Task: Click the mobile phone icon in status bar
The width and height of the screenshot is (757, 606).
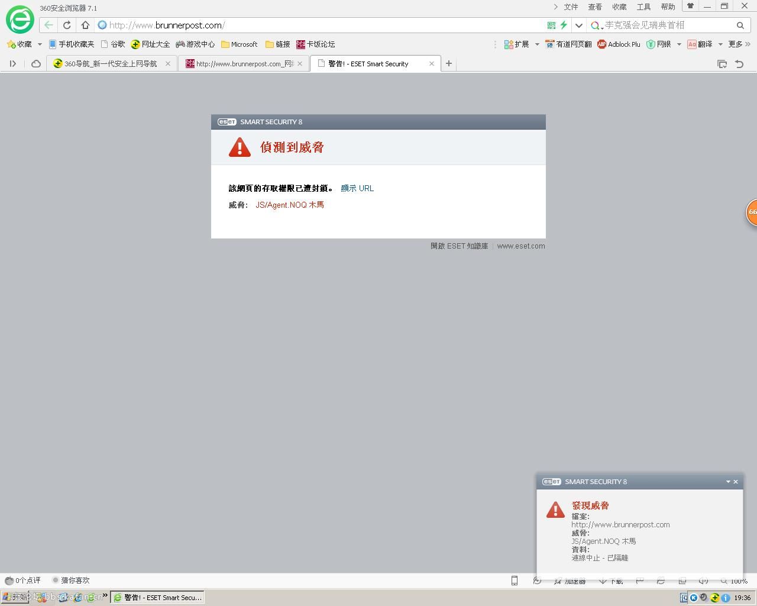Action: click(515, 581)
